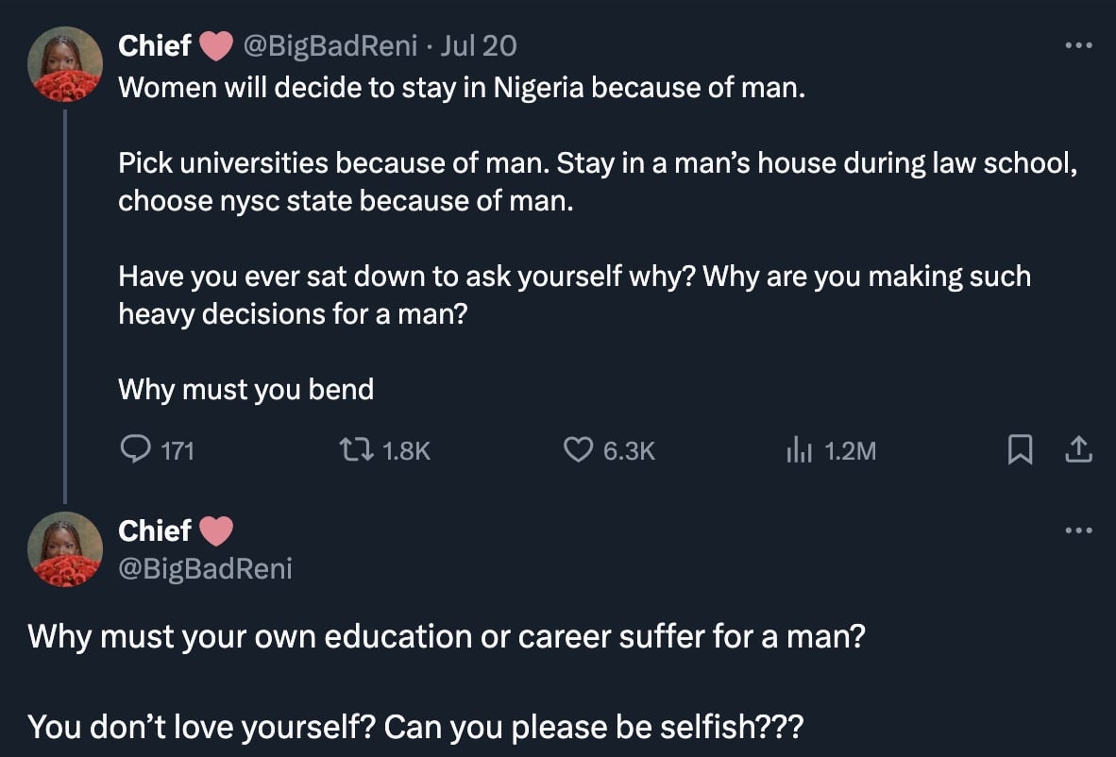Open the Chief display name in the Jul 20 tweet
The image size is (1116, 757).
[x=155, y=45]
